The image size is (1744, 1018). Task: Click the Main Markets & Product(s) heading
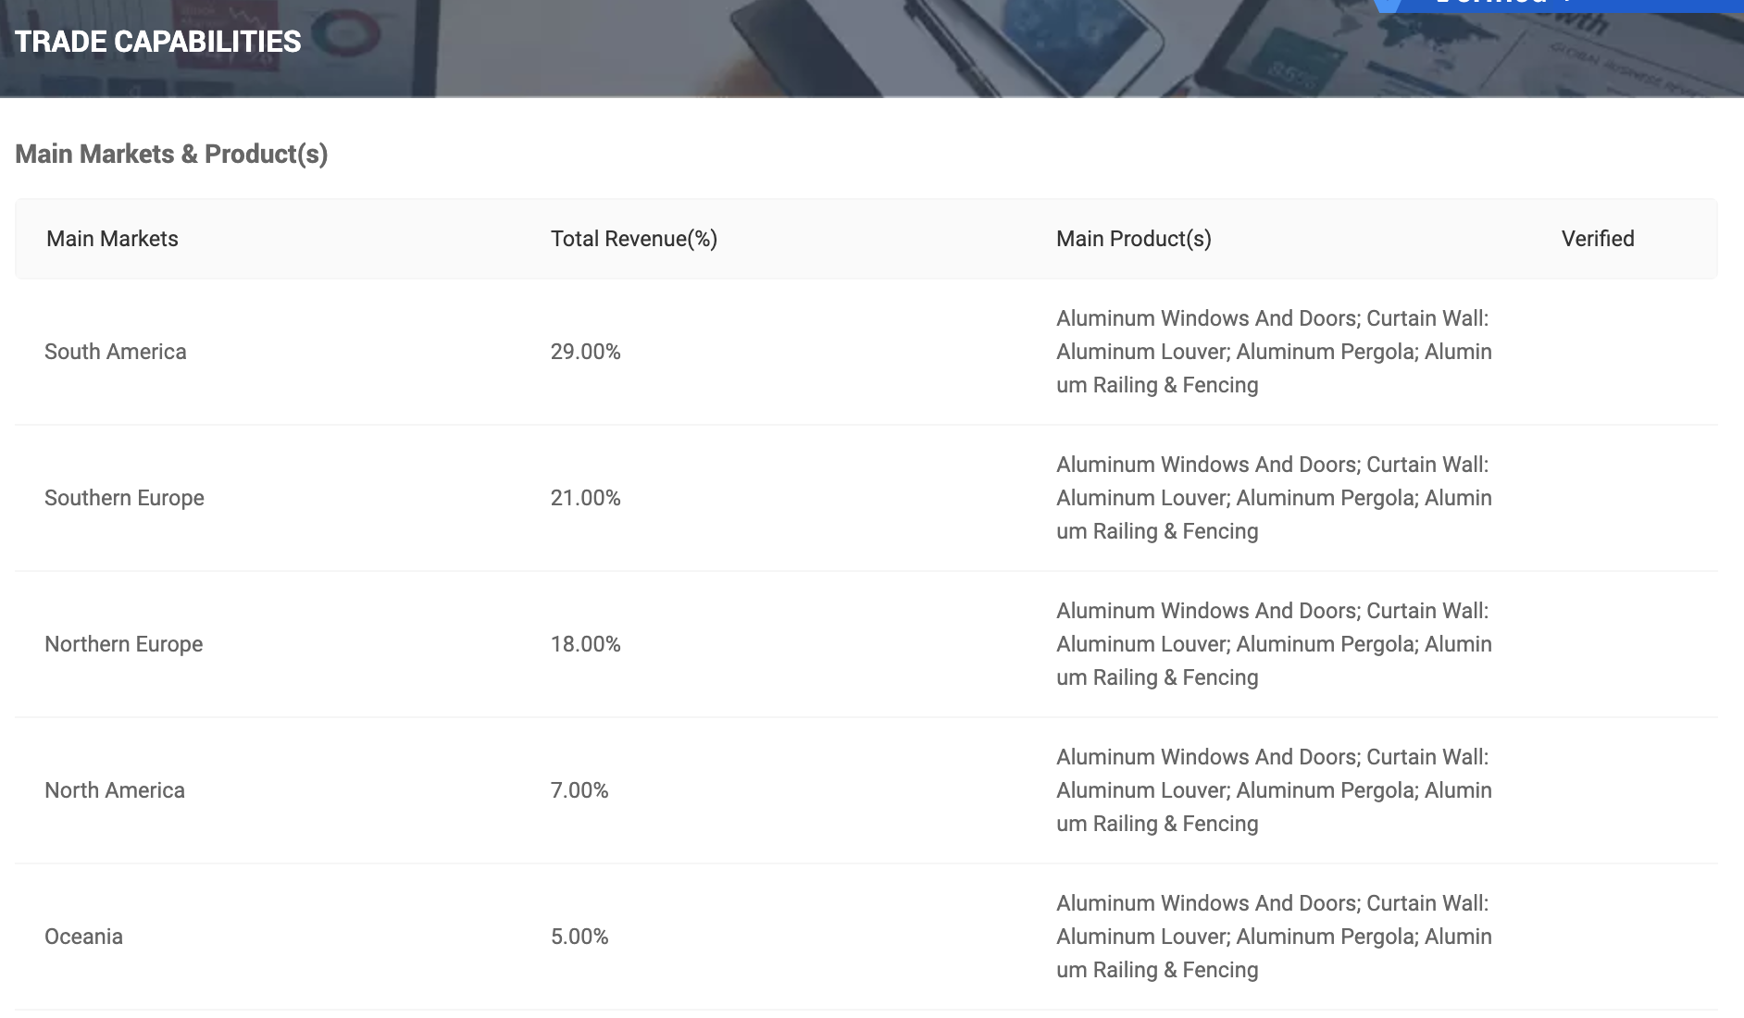click(171, 154)
